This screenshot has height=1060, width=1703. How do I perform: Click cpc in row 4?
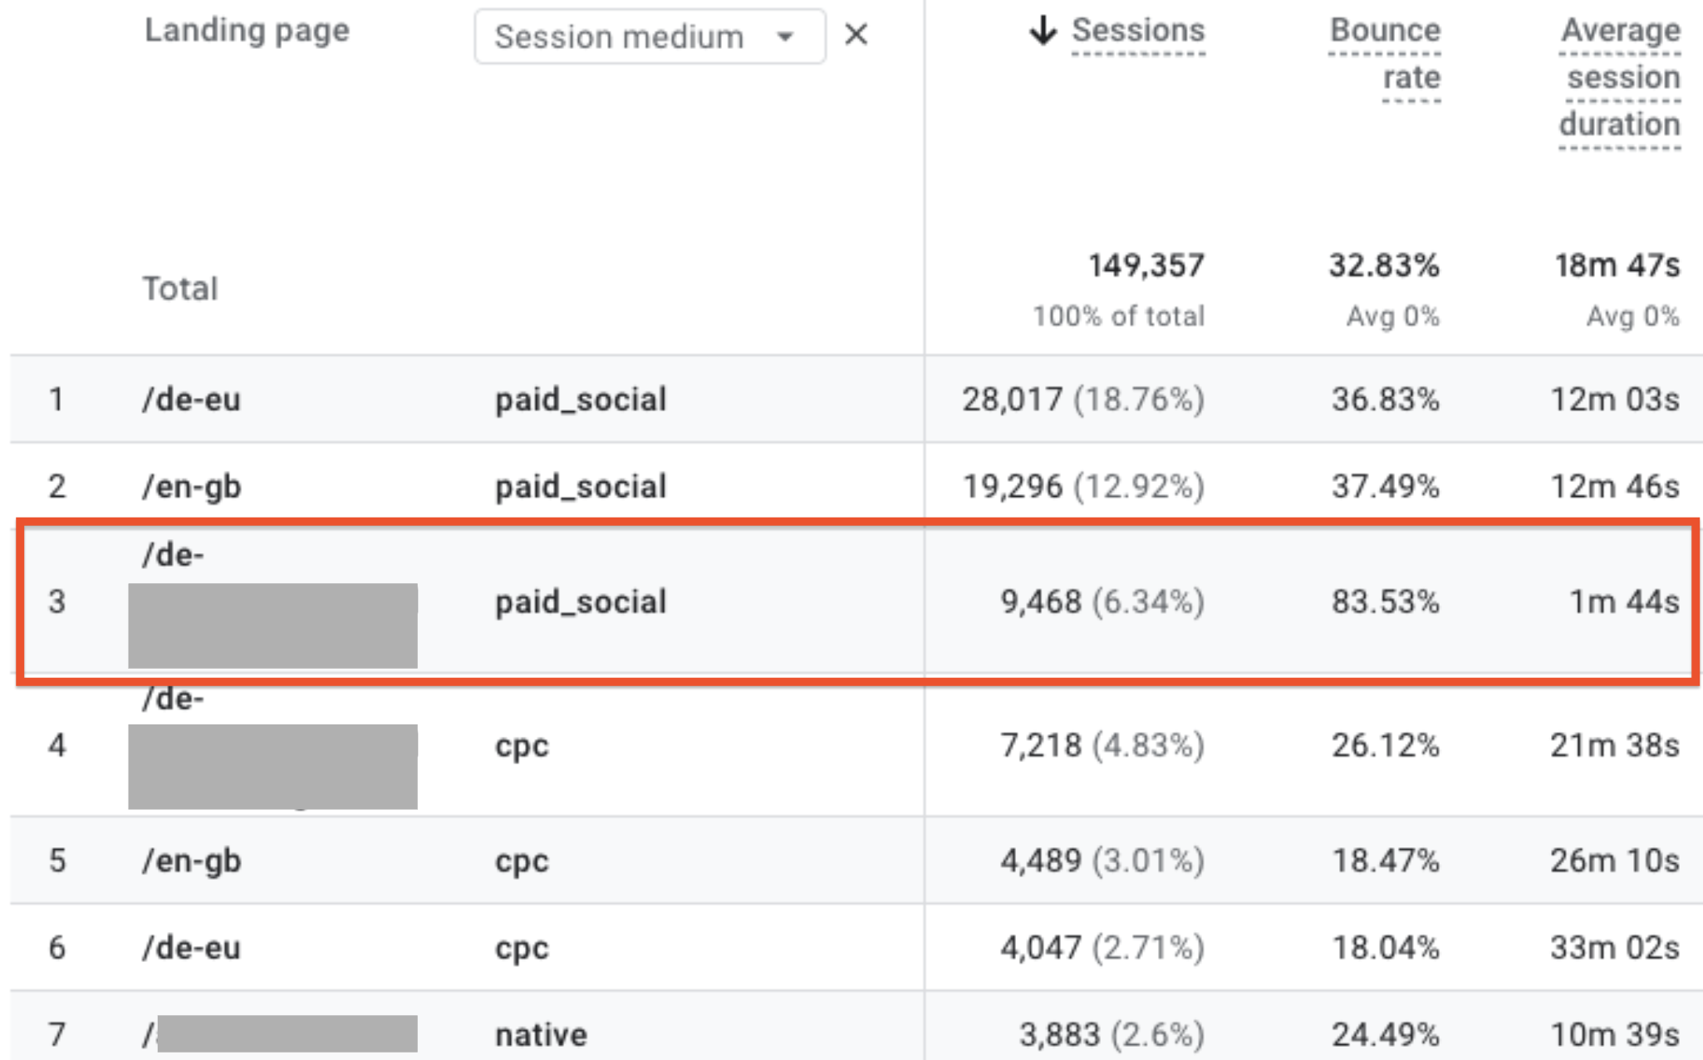(x=522, y=746)
